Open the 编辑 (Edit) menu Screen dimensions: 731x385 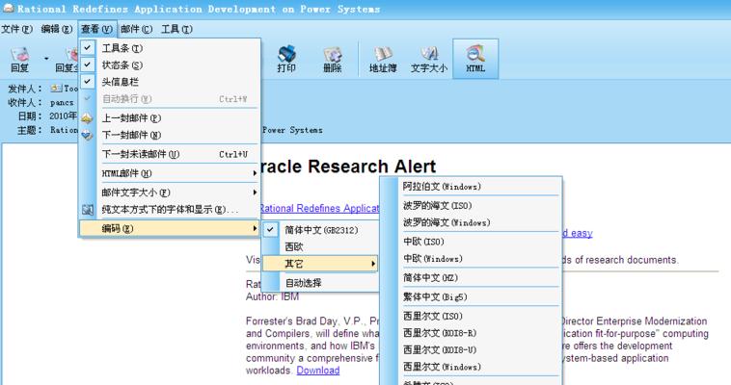(x=56, y=29)
